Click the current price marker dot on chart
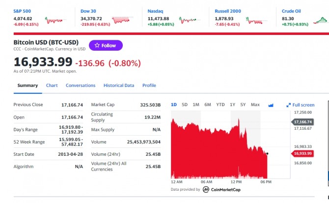The height and width of the screenshot is (203, 329). [x=267, y=154]
